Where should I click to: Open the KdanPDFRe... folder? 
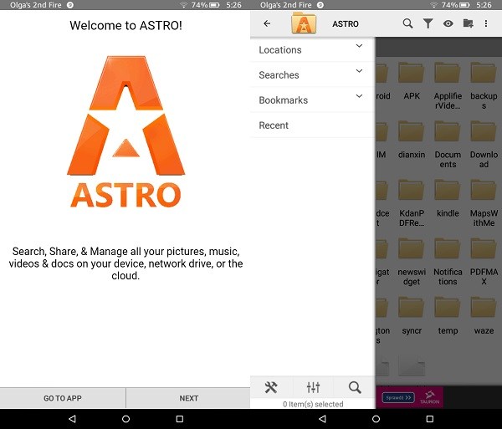[412, 203]
